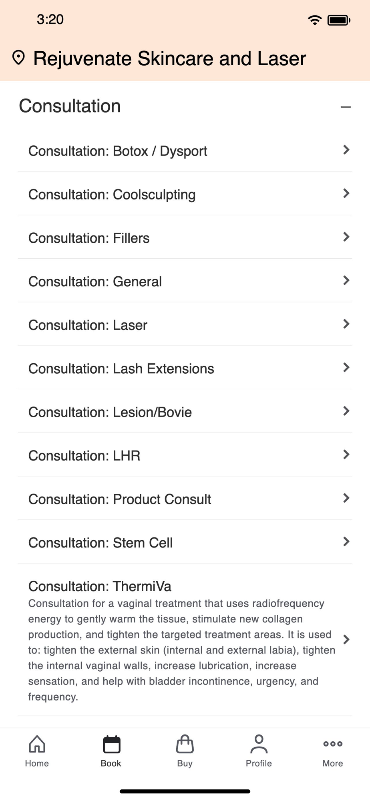This screenshot has height=801, width=370.
Task: Tap Rejuvenate Skincare and Laser title
Action: point(169,58)
